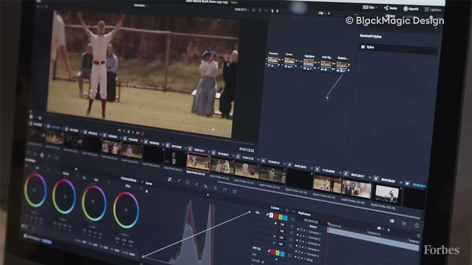This screenshot has height=265, width=472.
Task: Toggle the Y luminance curve channel
Action: click(271, 215)
